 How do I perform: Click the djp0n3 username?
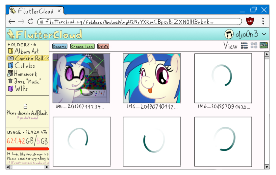pyautogui.click(x=247, y=34)
